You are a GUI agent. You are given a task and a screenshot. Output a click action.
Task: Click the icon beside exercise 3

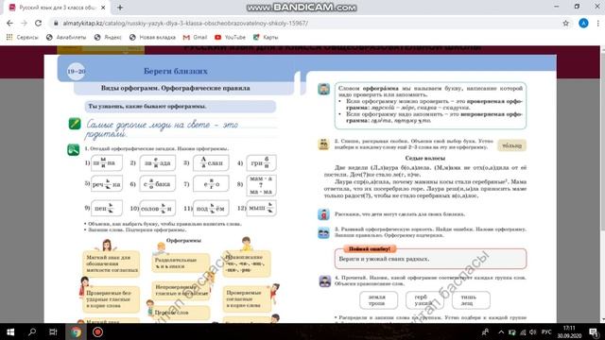(323, 233)
